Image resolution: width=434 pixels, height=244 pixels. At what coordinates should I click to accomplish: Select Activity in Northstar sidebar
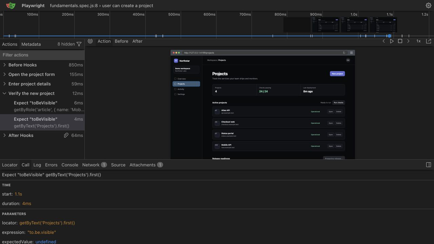186,89
